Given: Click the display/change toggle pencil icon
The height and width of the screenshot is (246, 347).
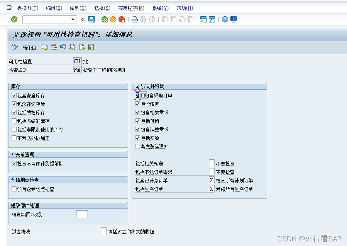Looking at the screenshot, I should pyautogui.click(x=15, y=47).
